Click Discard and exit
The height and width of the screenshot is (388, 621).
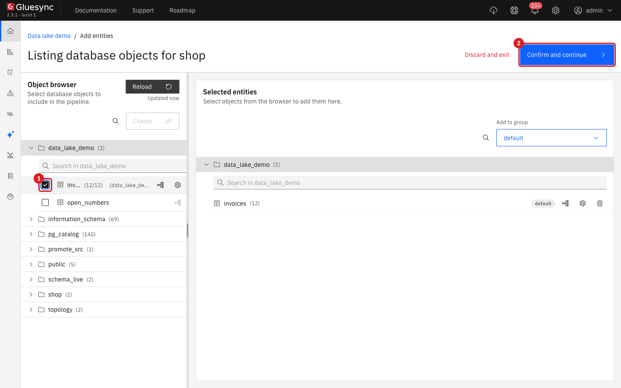487,55
